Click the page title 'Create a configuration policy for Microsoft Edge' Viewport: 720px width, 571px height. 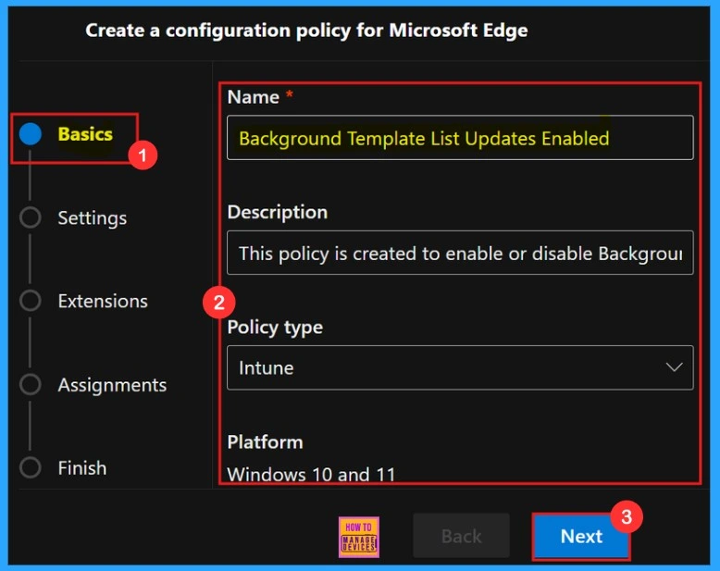pos(306,31)
